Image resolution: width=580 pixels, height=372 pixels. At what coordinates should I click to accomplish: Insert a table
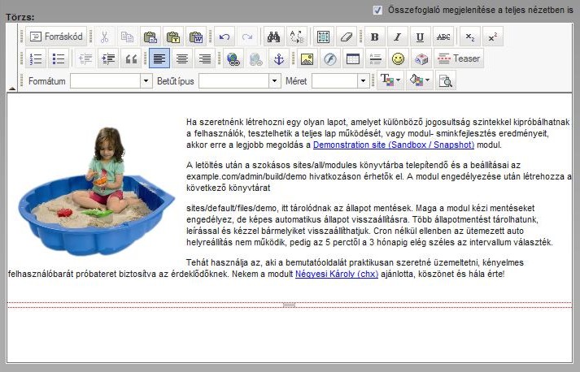point(353,58)
